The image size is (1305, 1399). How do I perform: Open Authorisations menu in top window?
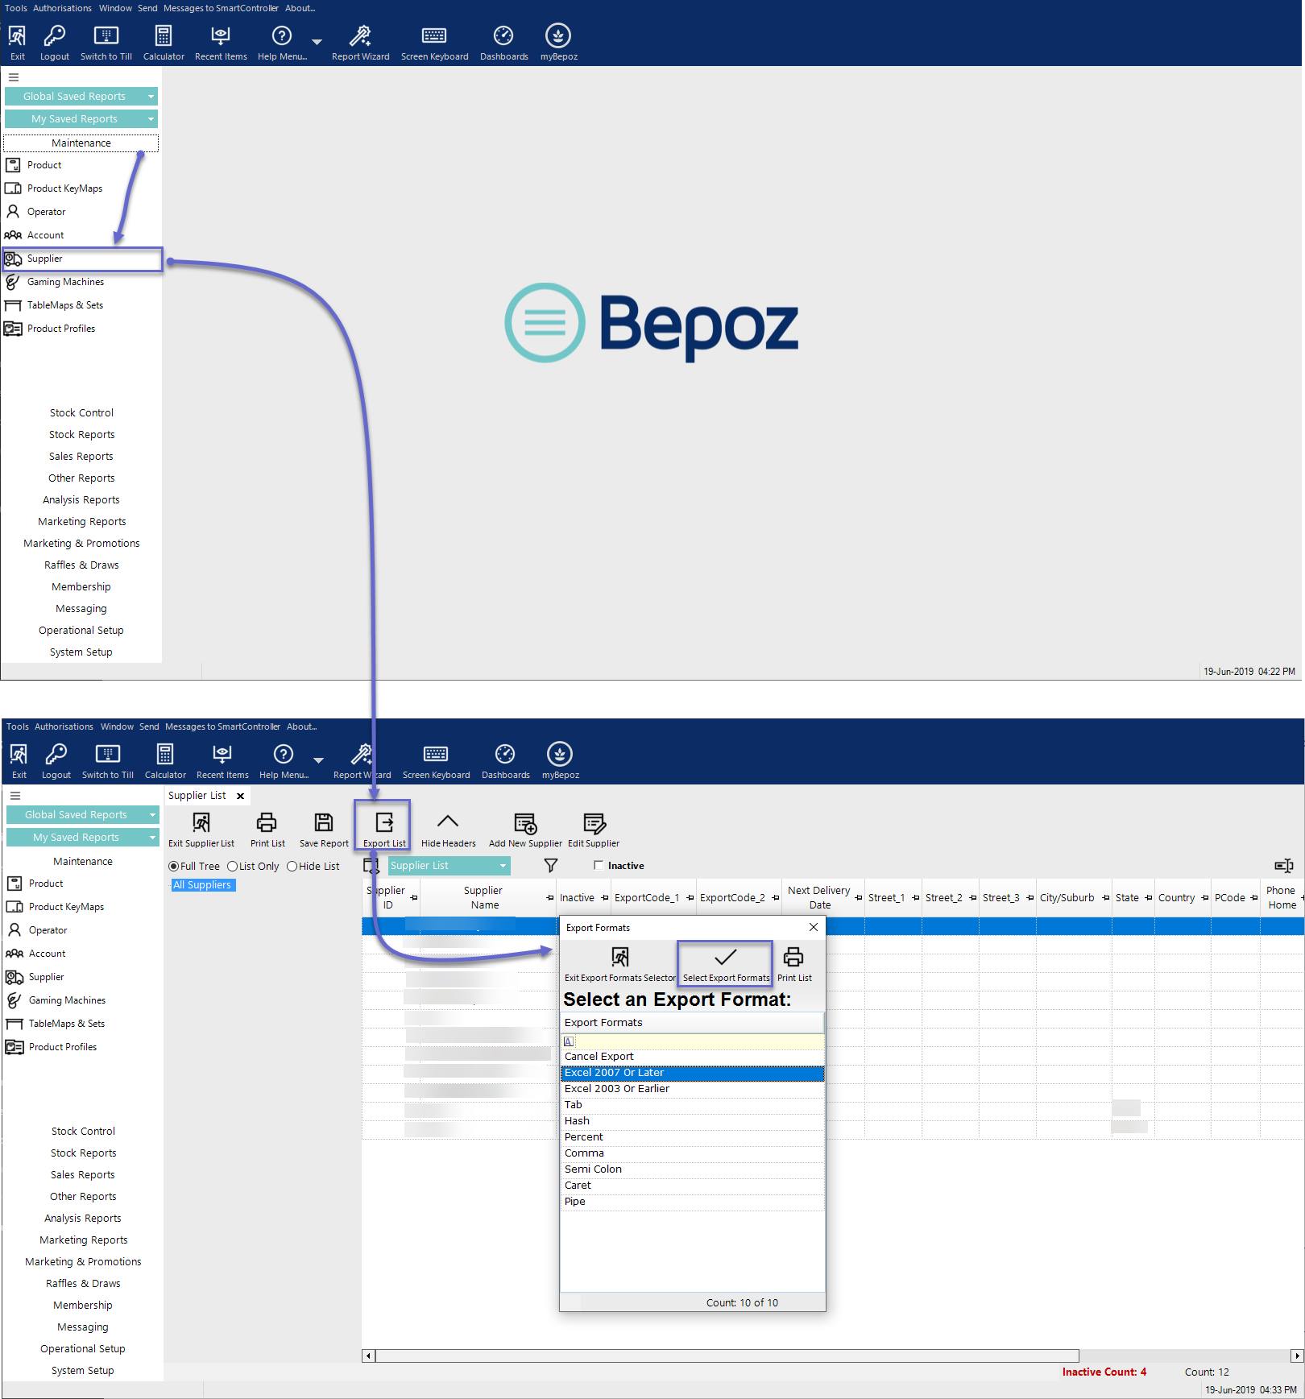pos(62,8)
